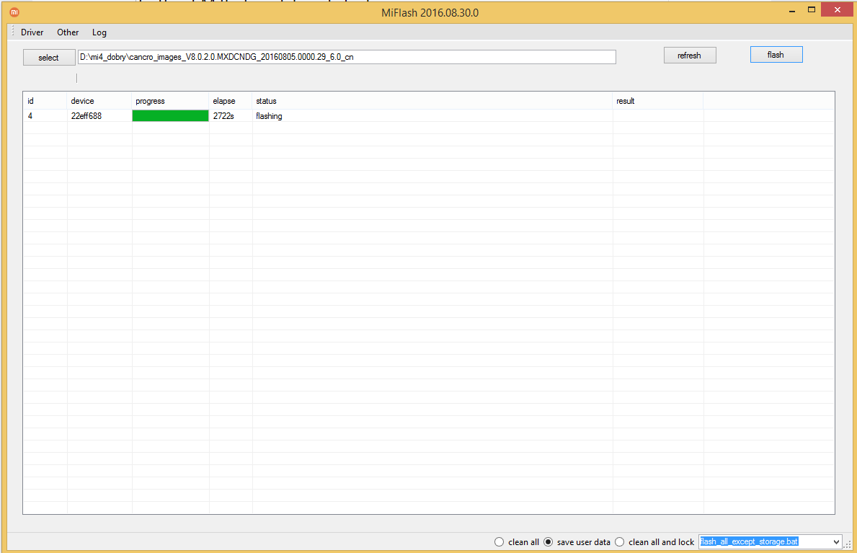
Task: Open the Log menu
Action: (99, 32)
